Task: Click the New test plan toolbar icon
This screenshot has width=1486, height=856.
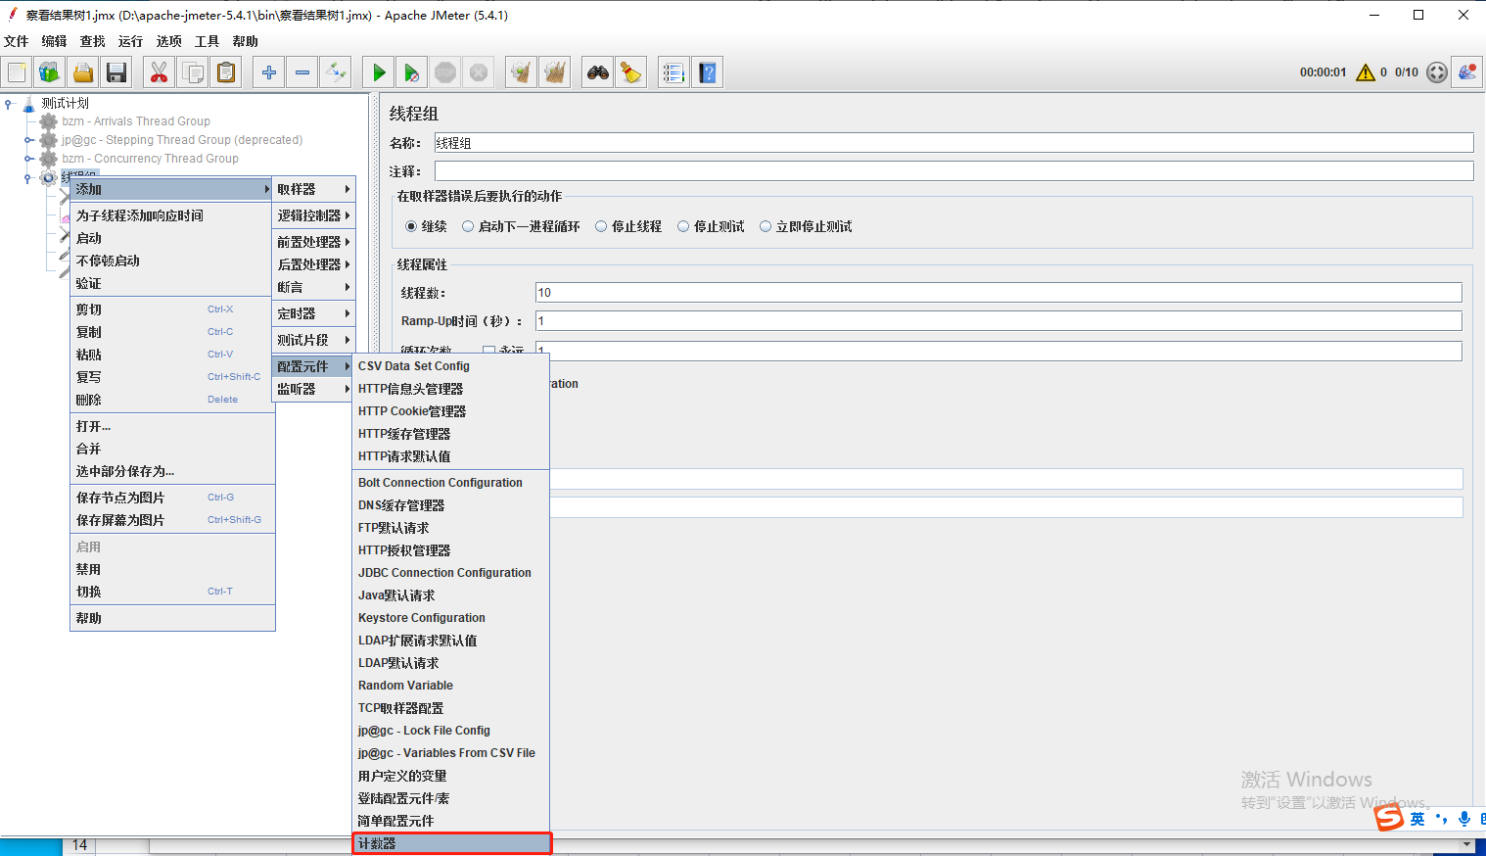Action: pos(17,72)
